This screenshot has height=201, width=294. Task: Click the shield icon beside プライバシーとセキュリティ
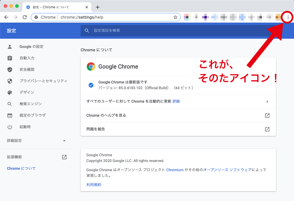click(10, 81)
